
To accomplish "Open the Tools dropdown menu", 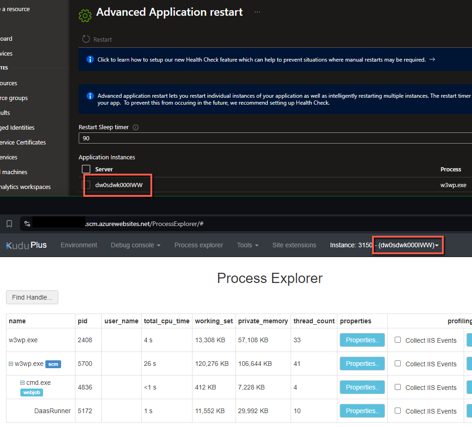I will pos(248,245).
